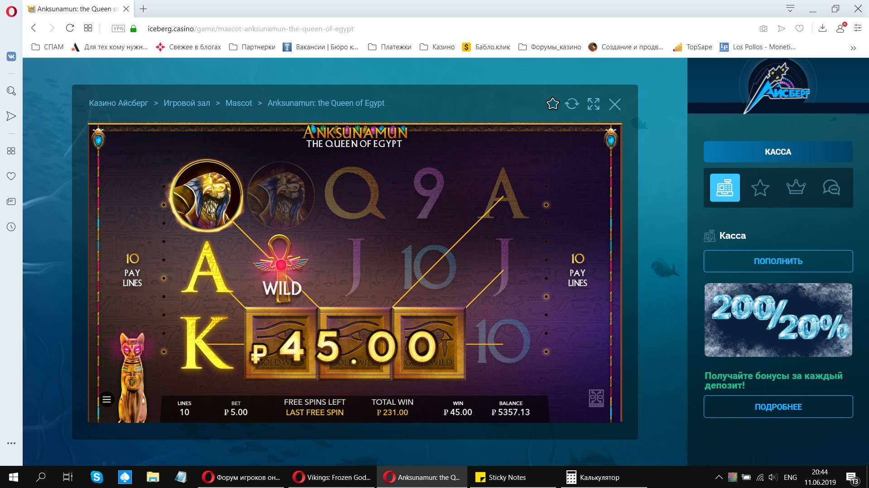The width and height of the screenshot is (869, 488).
Task: Open Los Pollos bookmark
Action: coord(758,47)
